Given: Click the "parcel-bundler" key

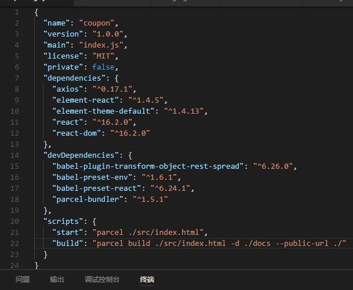Looking at the screenshot, I should tap(88, 199).
